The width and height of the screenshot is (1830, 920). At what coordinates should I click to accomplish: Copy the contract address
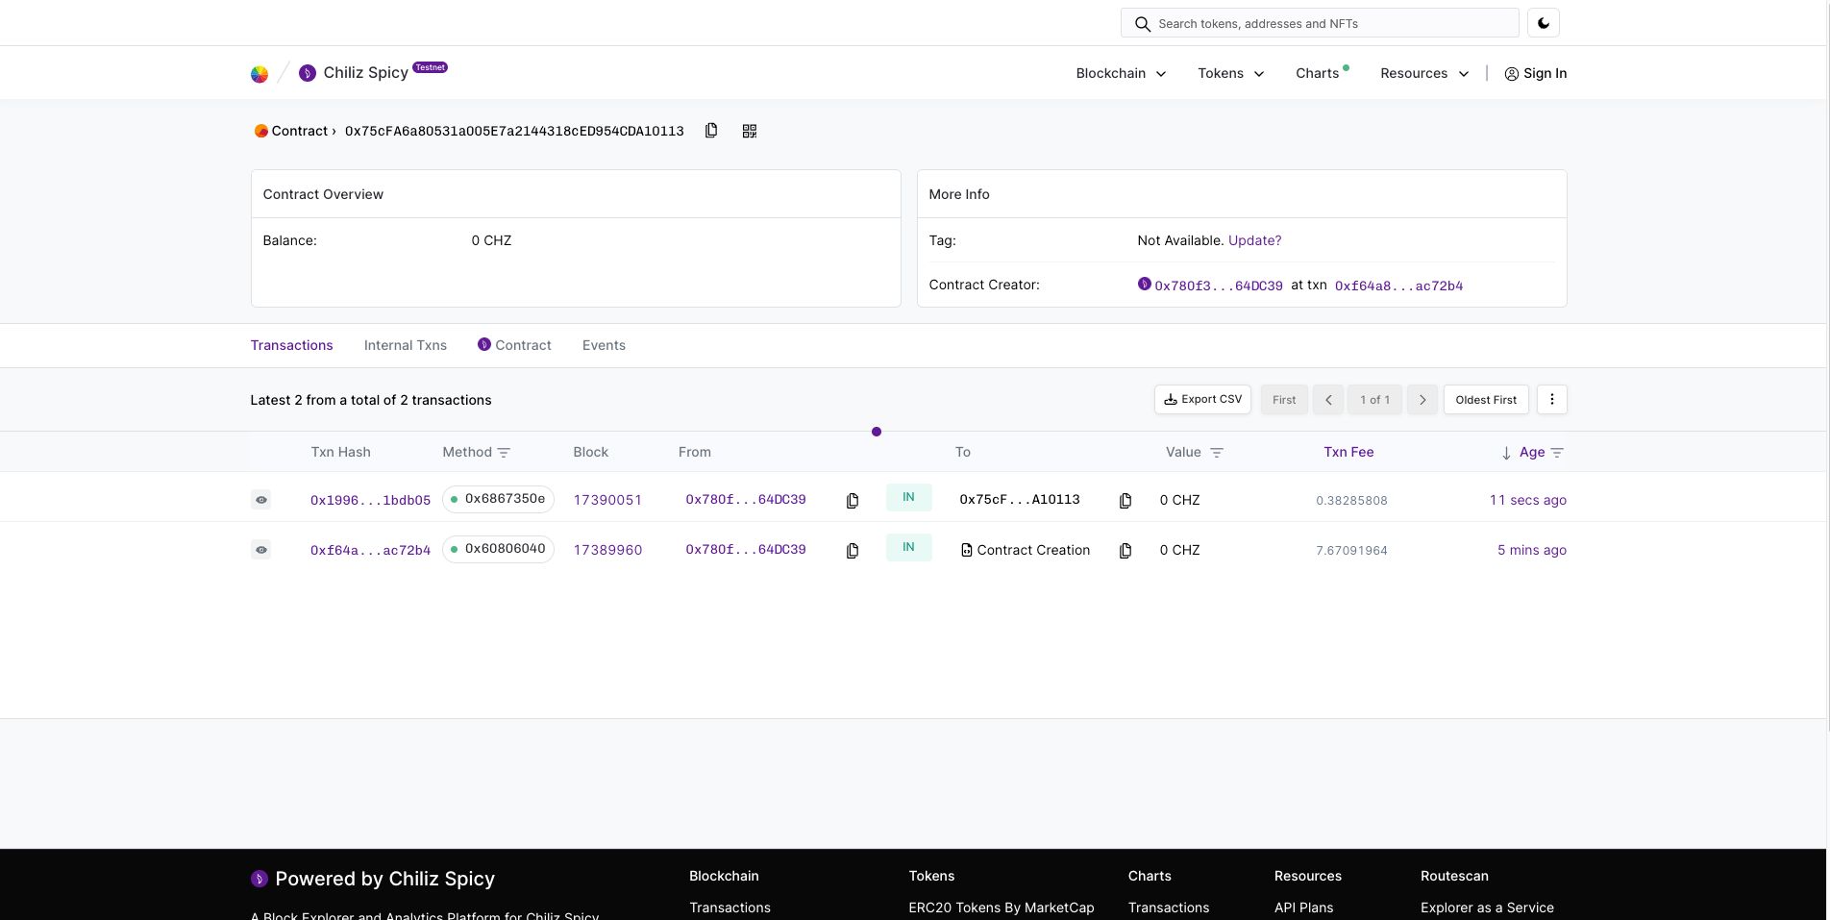coord(711,131)
